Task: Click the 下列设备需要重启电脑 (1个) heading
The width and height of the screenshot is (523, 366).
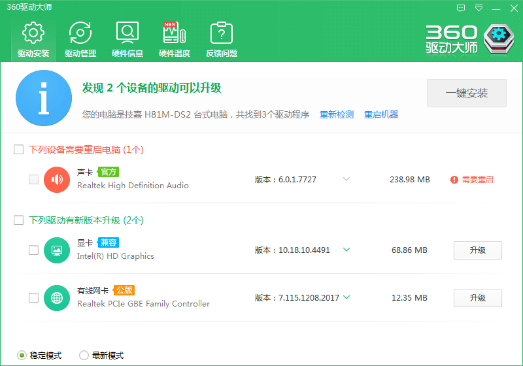Action: coord(86,150)
